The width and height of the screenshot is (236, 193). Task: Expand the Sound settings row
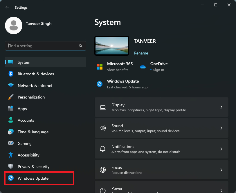pyautogui.click(x=161, y=128)
